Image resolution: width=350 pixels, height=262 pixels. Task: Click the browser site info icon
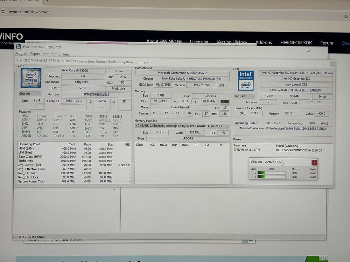tap(3, 12)
